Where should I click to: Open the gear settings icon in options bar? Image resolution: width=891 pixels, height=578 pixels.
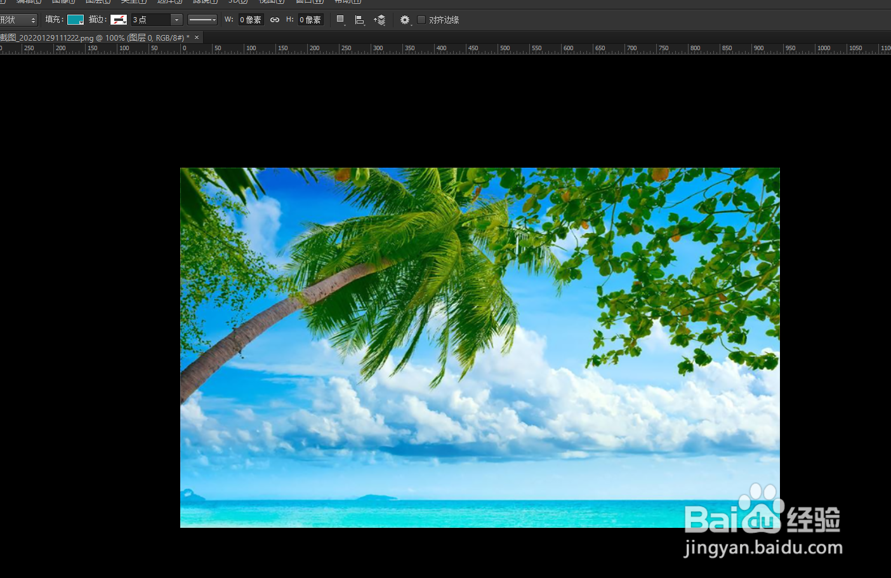tap(405, 20)
